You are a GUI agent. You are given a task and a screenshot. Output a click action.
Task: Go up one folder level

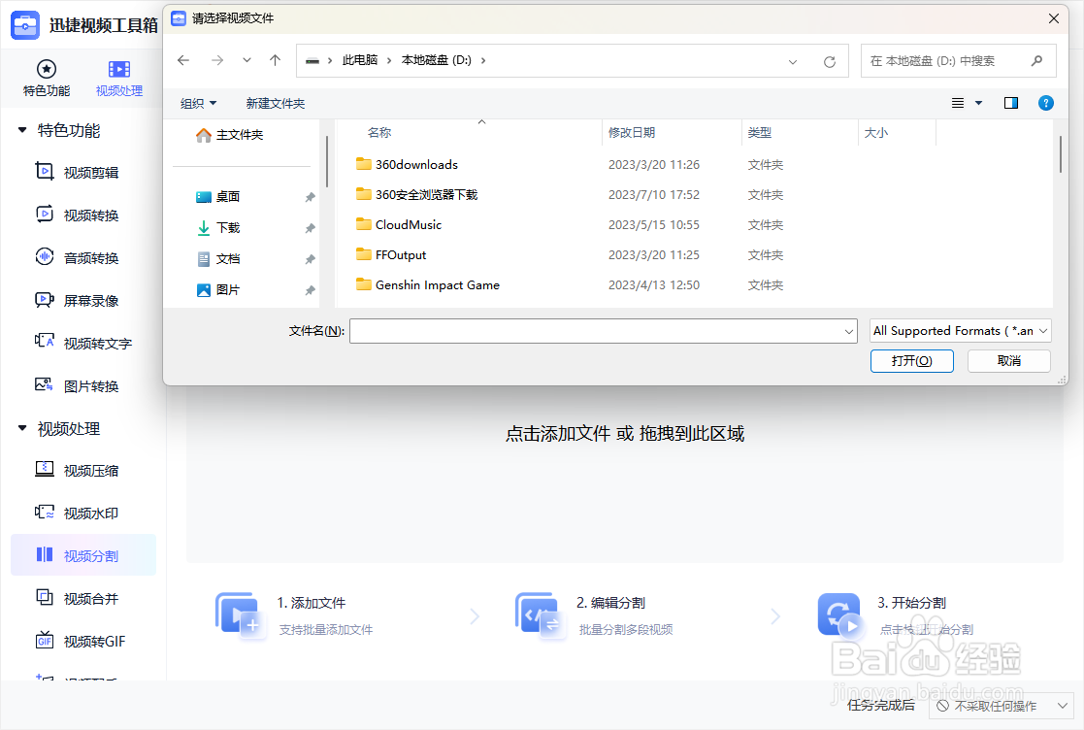tap(276, 60)
